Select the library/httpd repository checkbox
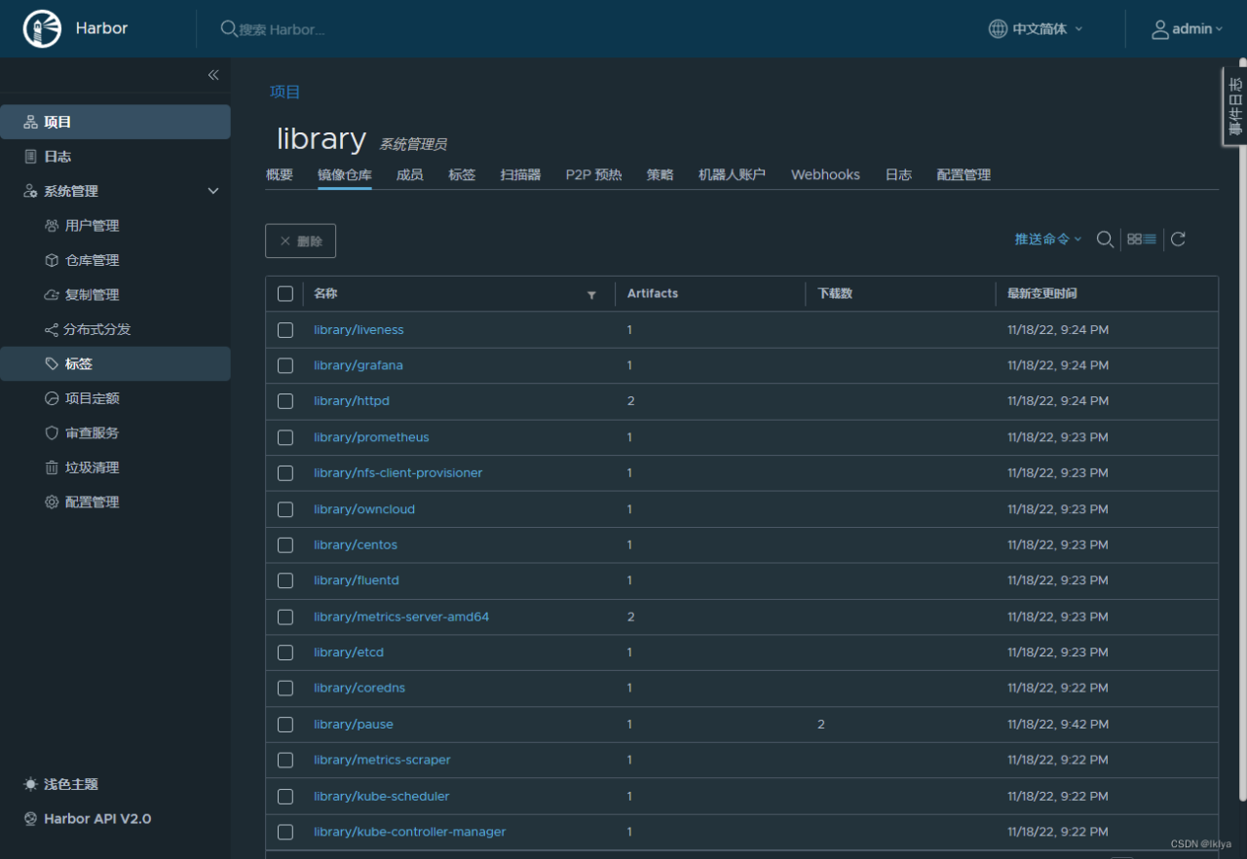The height and width of the screenshot is (859, 1247). pos(285,401)
